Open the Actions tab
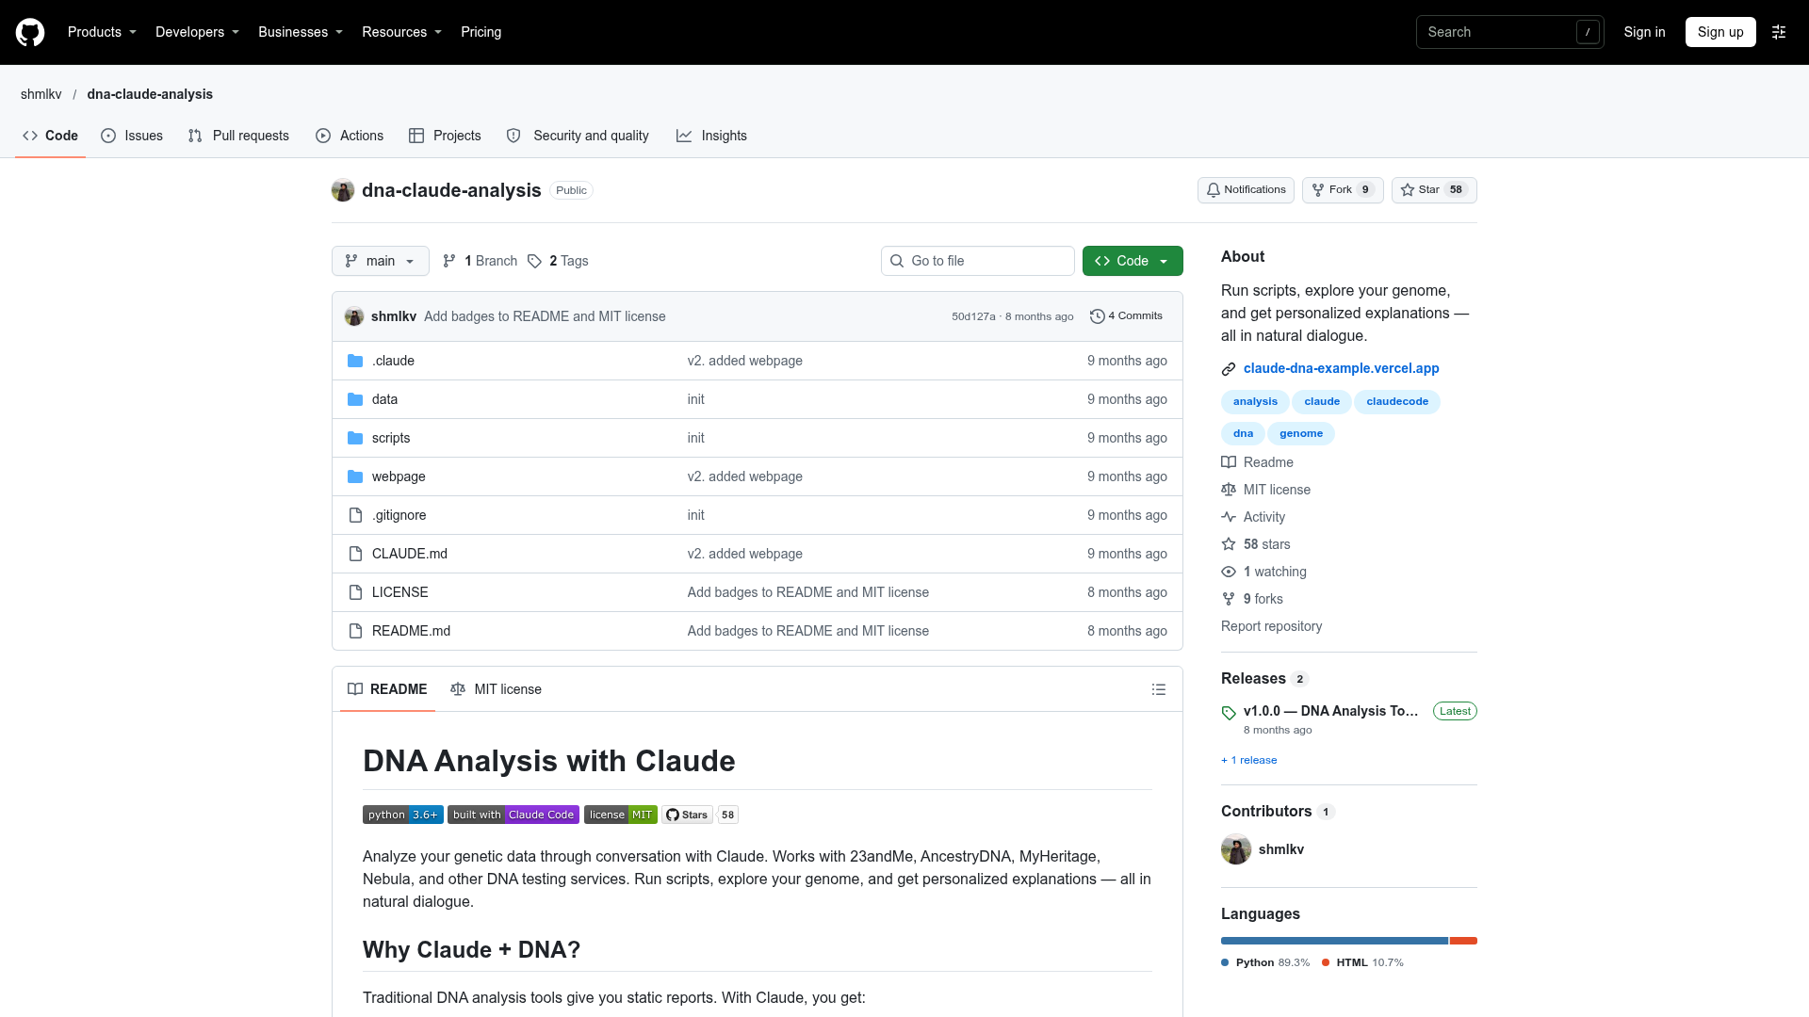This screenshot has height=1017, width=1809. 350,136
